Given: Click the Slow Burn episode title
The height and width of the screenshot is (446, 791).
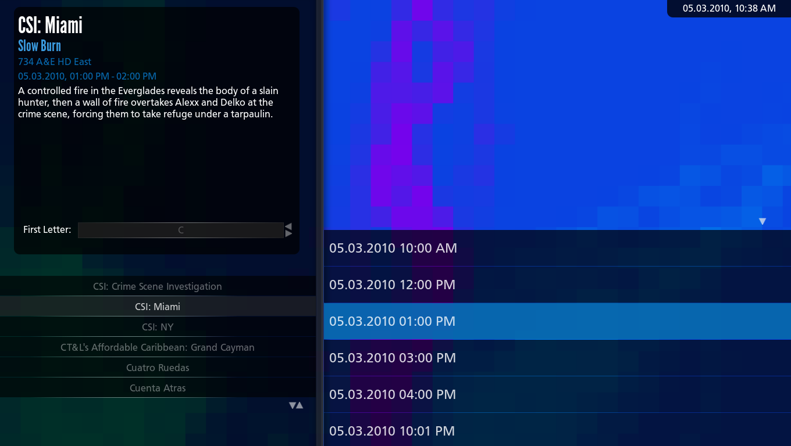Looking at the screenshot, I should pyautogui.click(x=40, y=46).
